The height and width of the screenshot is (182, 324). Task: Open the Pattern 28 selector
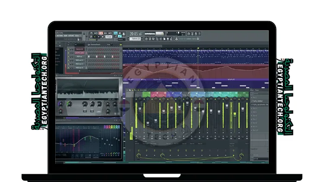pos(135,39)
